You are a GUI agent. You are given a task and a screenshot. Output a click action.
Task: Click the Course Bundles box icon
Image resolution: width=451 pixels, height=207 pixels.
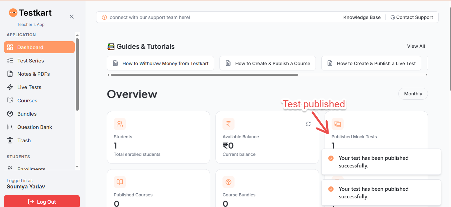[x=229, y=182]
